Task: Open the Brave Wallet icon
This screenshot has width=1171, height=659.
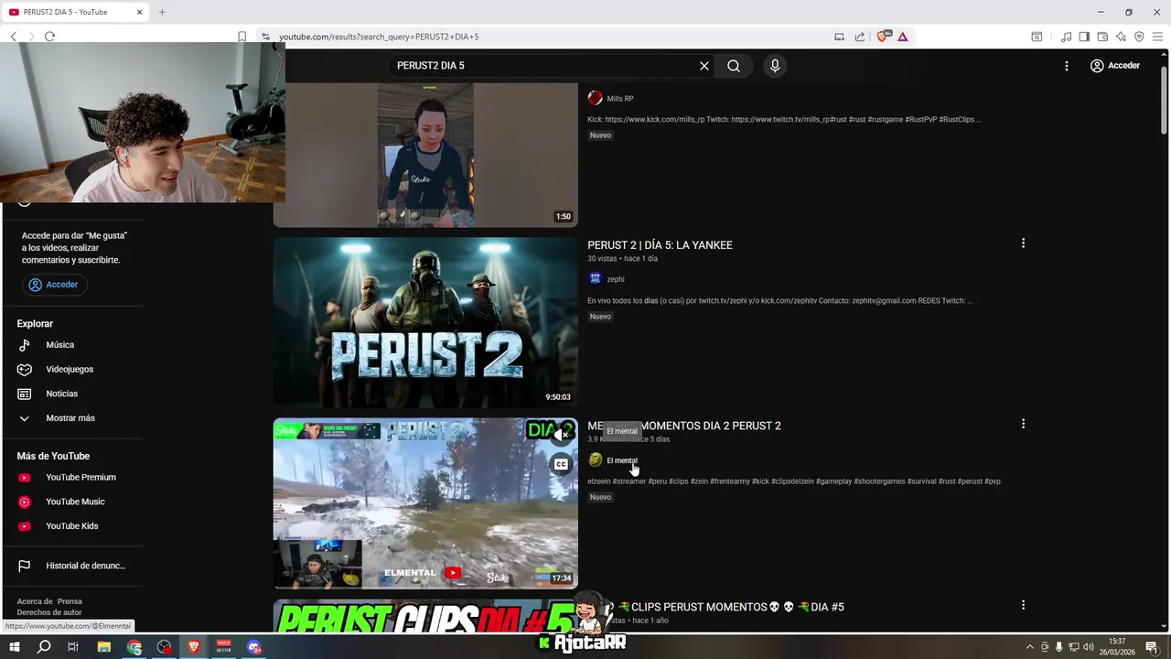Action: pyautogui.click(x=1102, y=37)
